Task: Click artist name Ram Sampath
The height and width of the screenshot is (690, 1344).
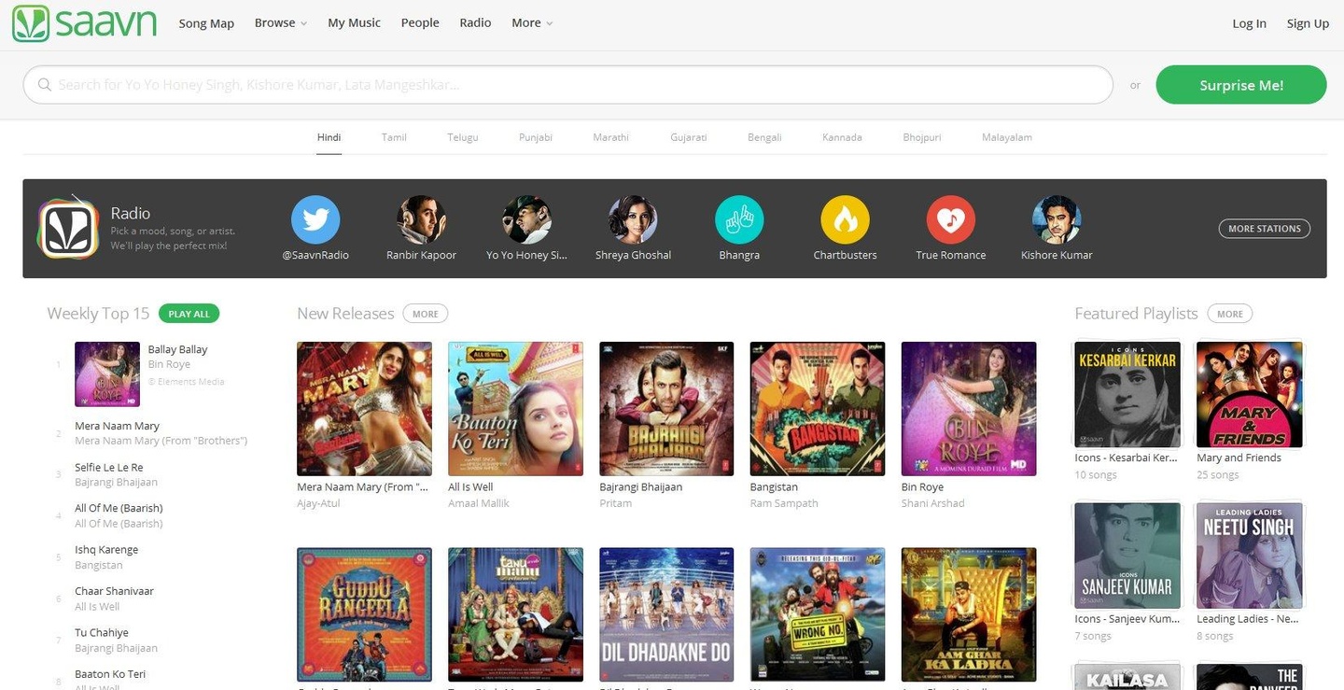Action: click(x=784, y=503)
